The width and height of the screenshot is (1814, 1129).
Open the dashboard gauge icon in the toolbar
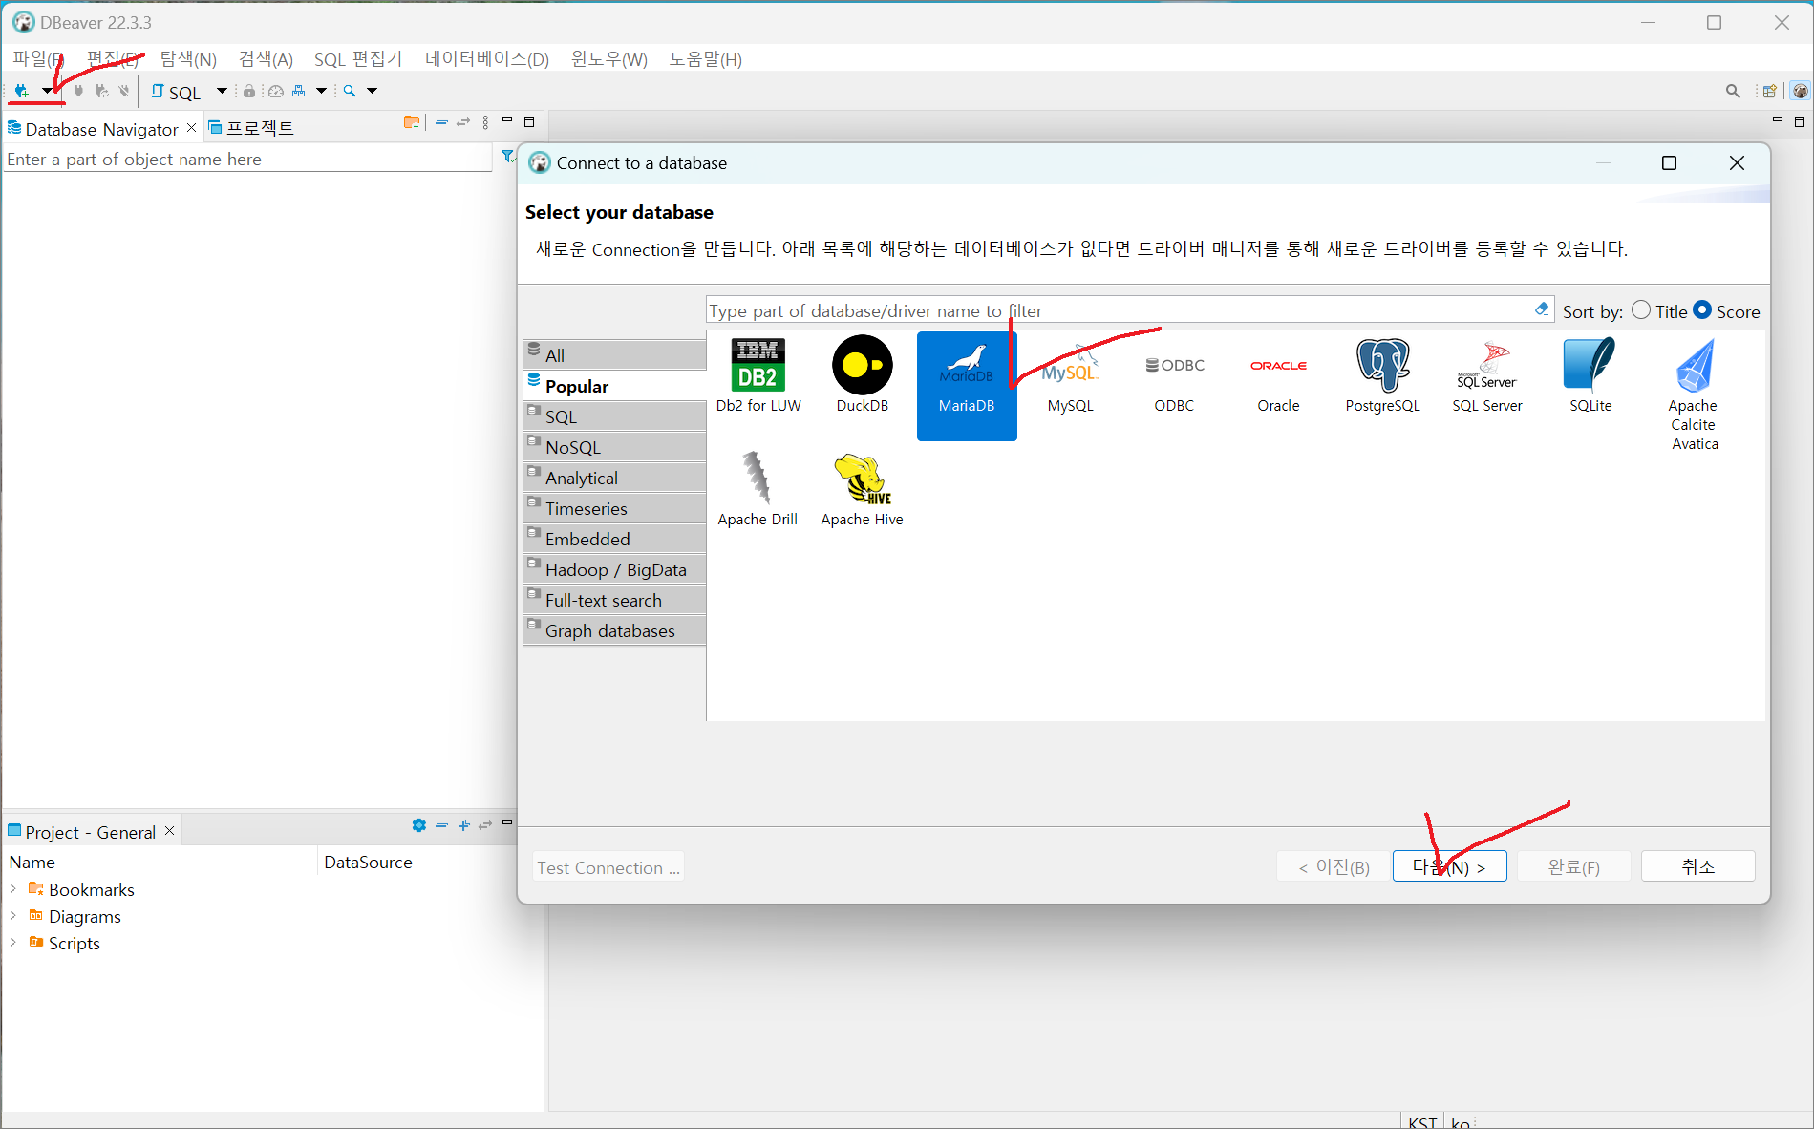tap(275, 91)
